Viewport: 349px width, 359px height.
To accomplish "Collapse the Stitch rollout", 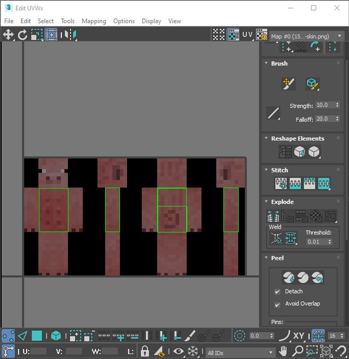I will tap(266, 170).
